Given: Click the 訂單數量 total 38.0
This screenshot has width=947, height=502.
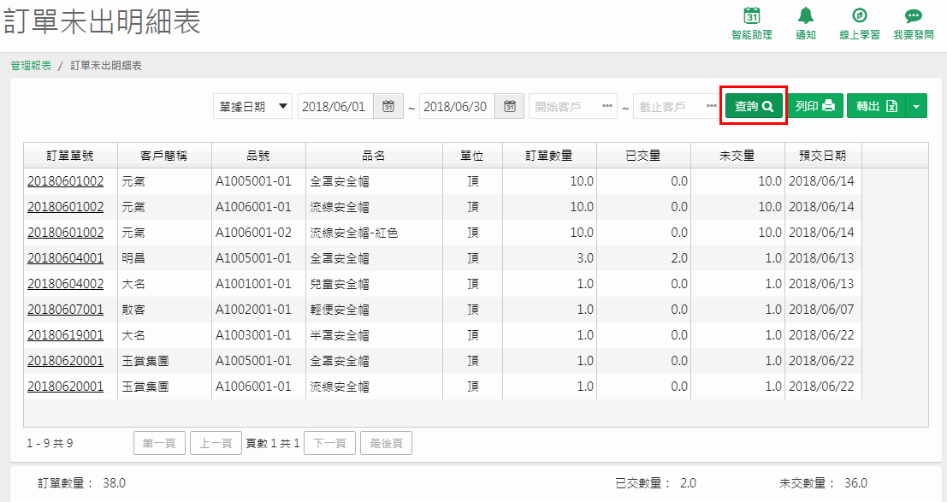Looking at the screenshot, I should [x=114, y=482].
